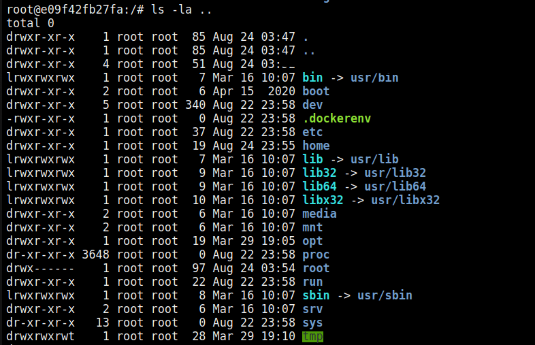Click the '340' size in dev row

click(195, 105)
